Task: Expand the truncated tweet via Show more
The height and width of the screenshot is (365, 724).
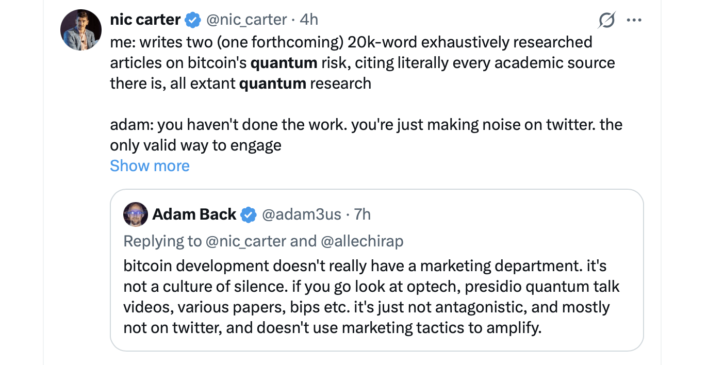Action: tap(150, 165)
